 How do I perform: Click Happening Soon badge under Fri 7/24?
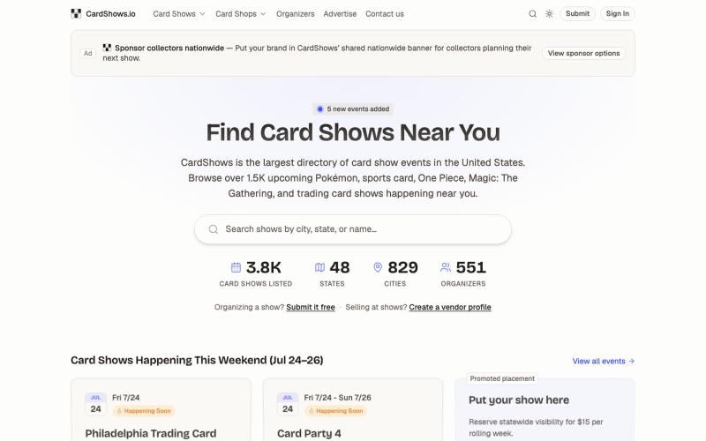point(144,411)
